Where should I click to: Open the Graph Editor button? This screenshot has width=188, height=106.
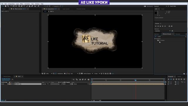click(x=88, y=79)
